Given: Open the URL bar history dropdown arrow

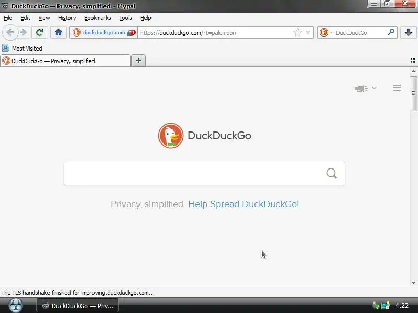Looking at the screenshot, I should [x=308, y=33].
